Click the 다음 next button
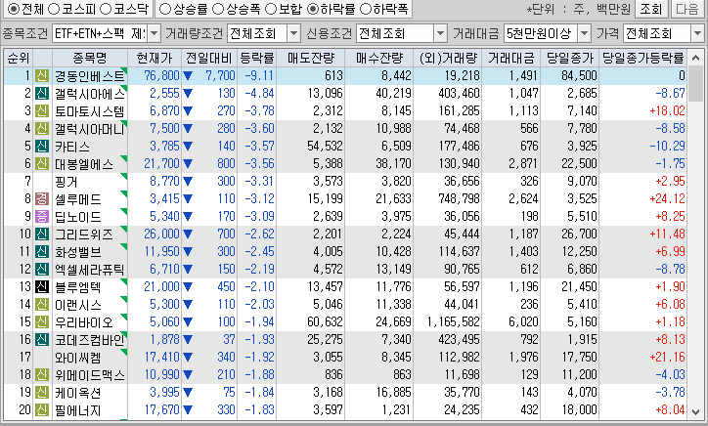Image resolution: width=708 pixels, height=426 pixels. (x=687, y=9)
